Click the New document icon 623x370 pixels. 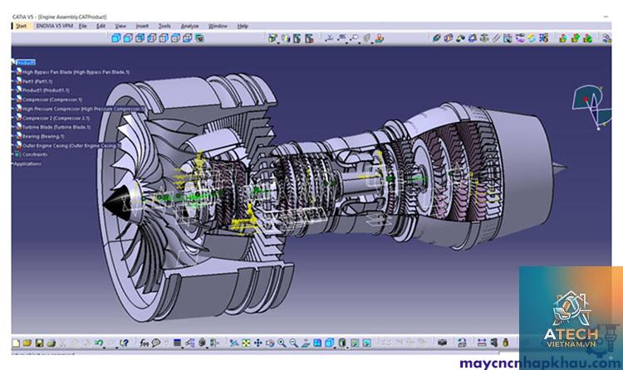click(16, 343)
